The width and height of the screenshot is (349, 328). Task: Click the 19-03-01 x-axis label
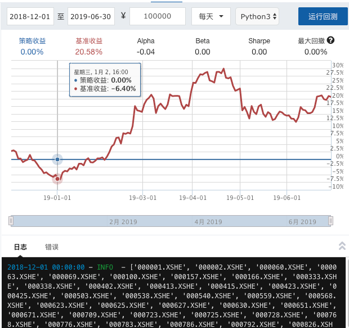[142, 198]
